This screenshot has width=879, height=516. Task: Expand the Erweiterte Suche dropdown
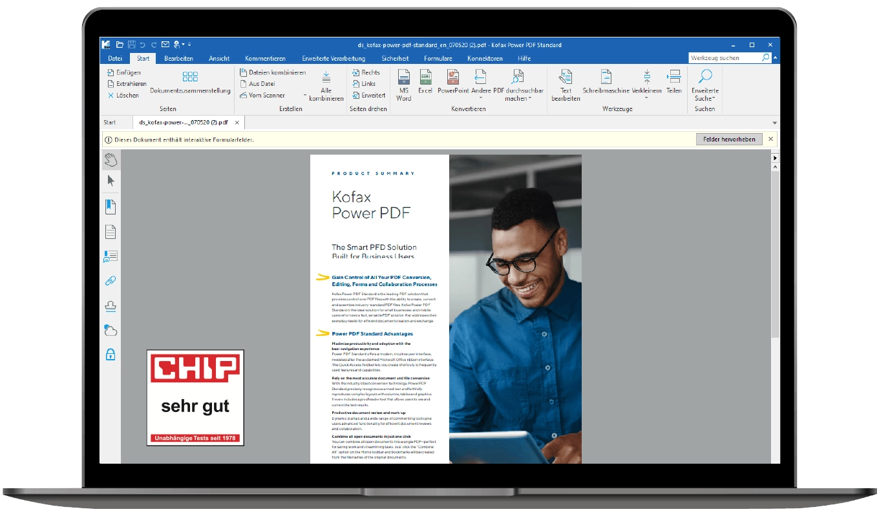point(714,99)
